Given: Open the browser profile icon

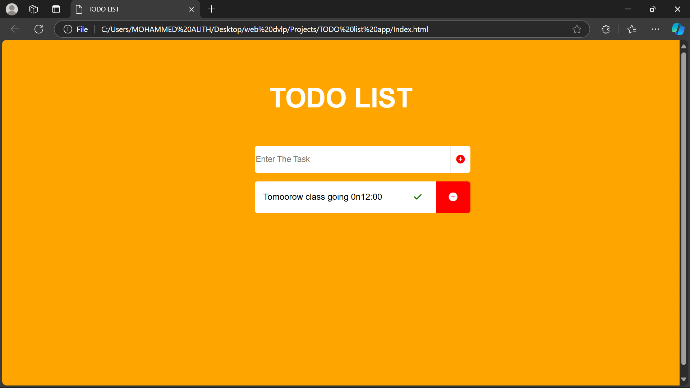Looking at the screenshot, I should pos(12,9).
